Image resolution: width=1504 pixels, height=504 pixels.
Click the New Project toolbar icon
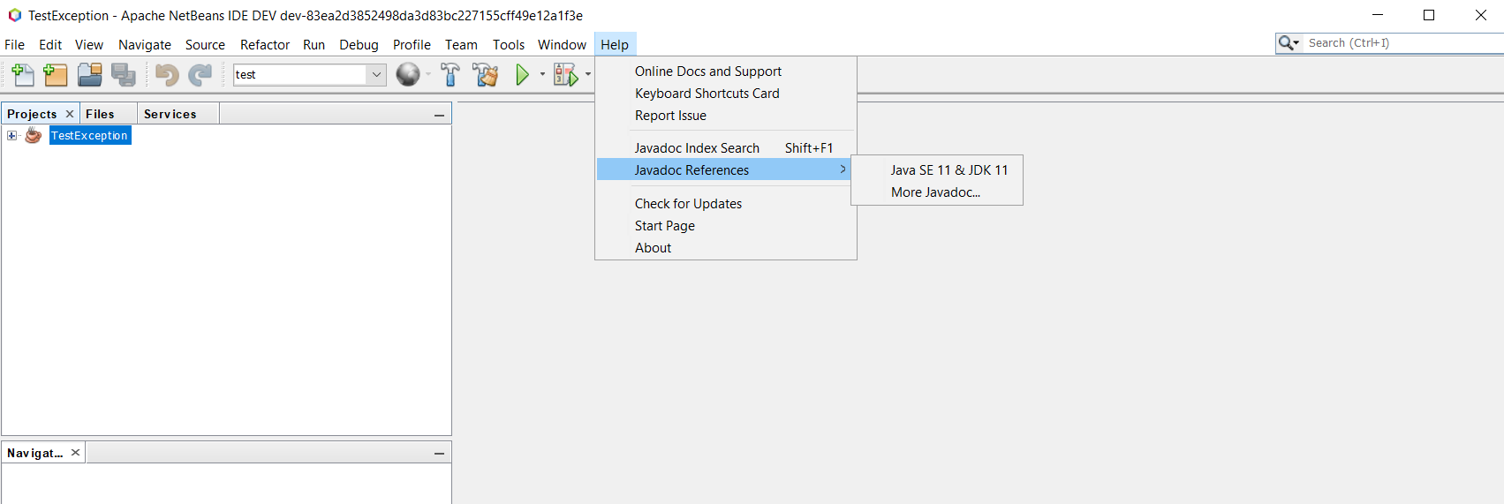[56, 75]
